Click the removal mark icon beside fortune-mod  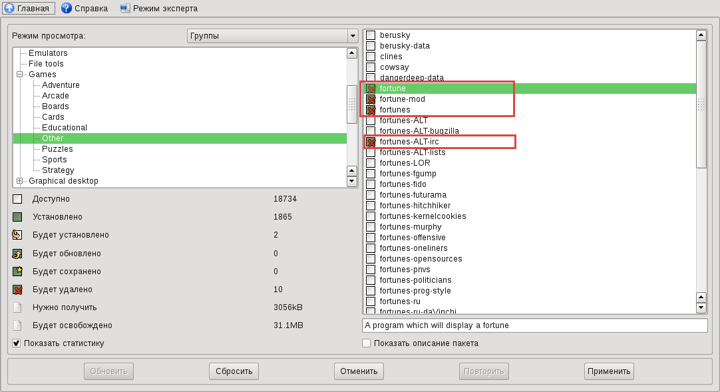[x=371, y=99]
